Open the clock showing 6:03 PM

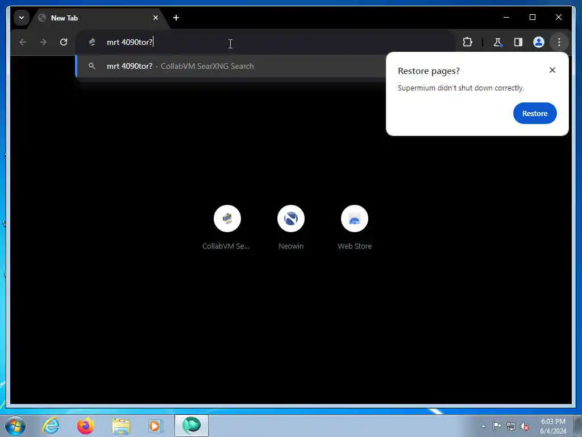(553, 426)
